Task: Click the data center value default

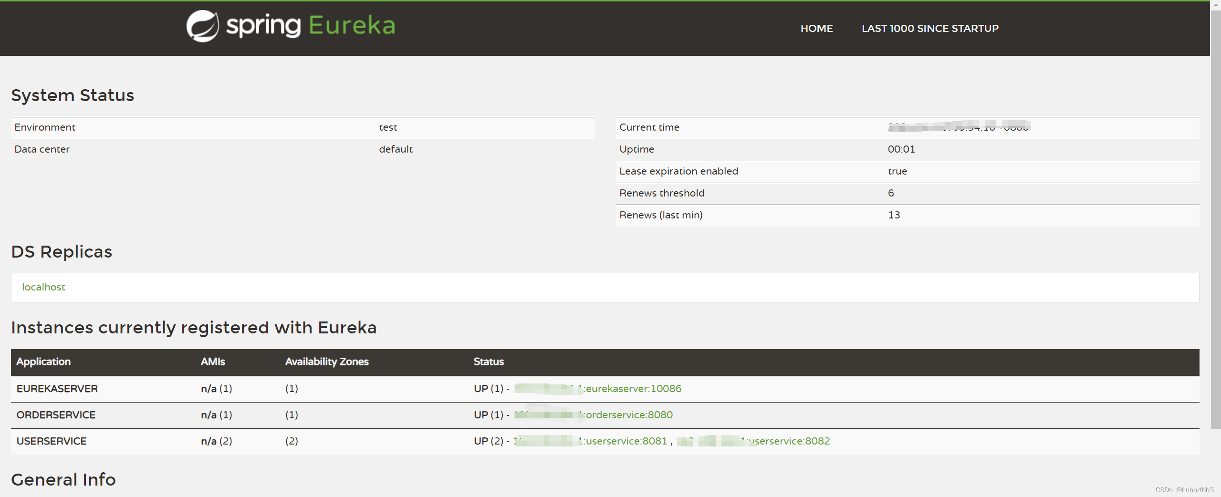Action: coord(396,149)
